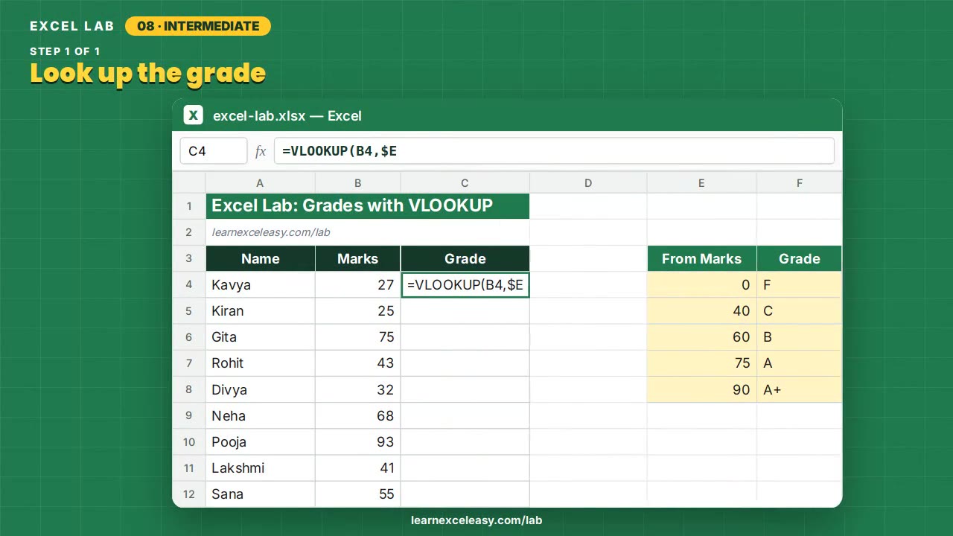Select the cell with name "Kavya"
The height and width of the screenshot is (536, 953).
[x=261, y=284]
